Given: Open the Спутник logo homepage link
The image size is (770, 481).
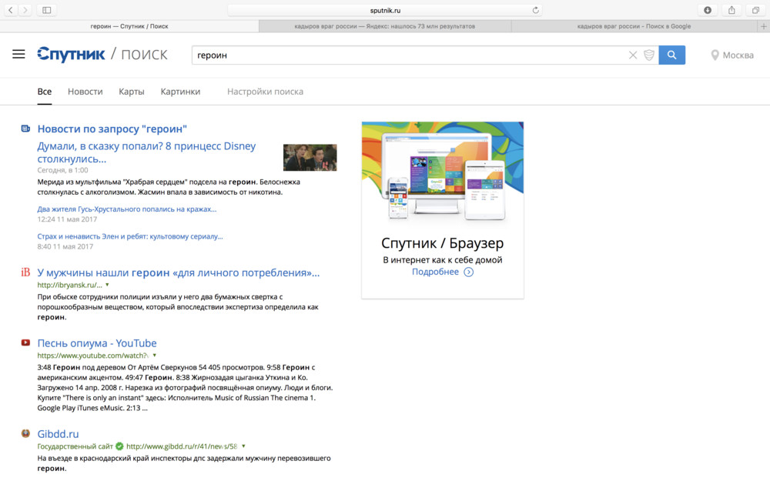Looking at the screenshot, I should click(71, 55).
